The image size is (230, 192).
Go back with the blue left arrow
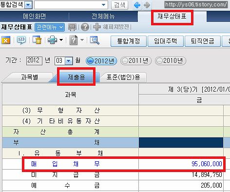click(137, 5)
